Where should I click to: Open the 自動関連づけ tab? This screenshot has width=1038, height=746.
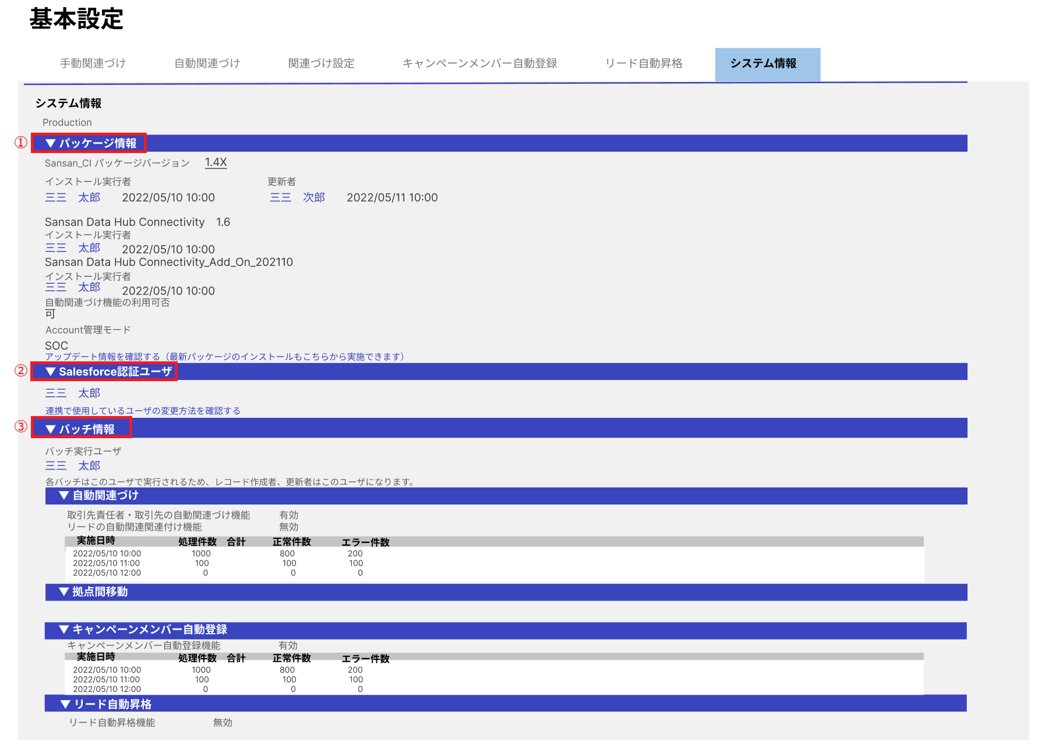[207, 63]
